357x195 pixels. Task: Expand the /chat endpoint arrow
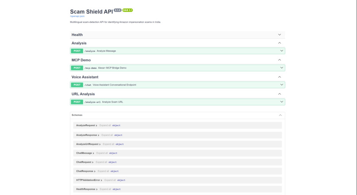(282, 85)
